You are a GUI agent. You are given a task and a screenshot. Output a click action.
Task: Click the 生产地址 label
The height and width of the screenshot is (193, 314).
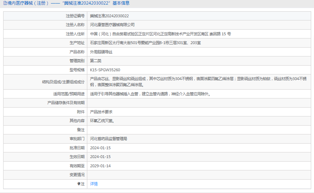(77, 43)
